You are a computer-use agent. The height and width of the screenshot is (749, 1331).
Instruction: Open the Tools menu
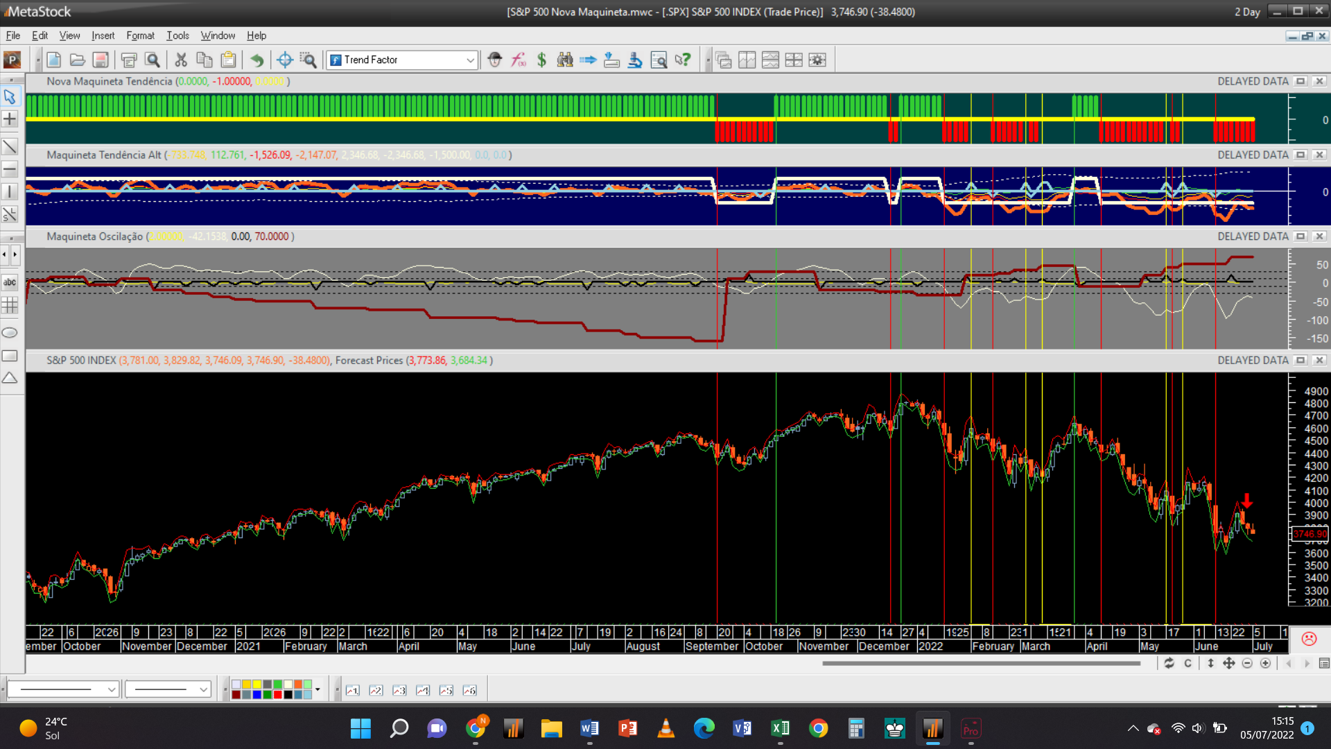pos(177,35)
